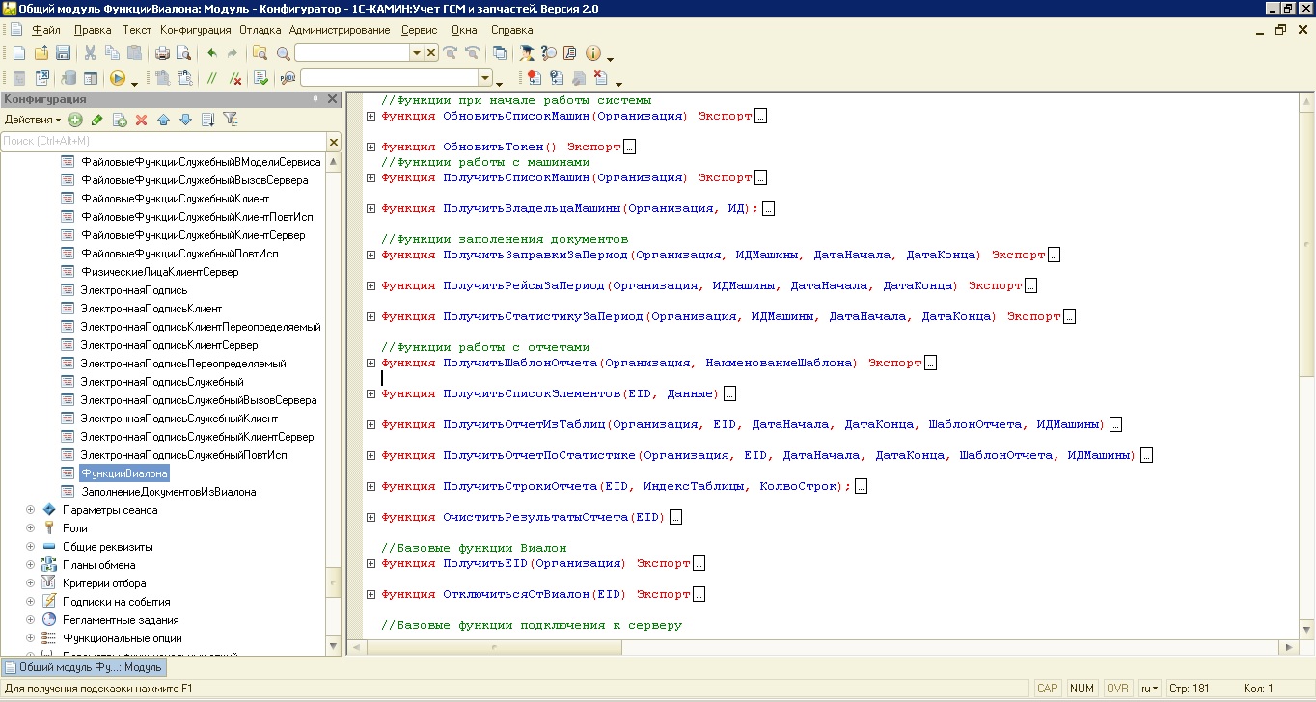Image resolution: width=1316 pixels, height=702 pixels.
Task: Open the Администрирование menu
Action: [340, 30]
